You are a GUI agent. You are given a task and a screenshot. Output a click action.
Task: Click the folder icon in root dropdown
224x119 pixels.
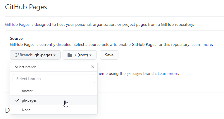(x=70, y=55)
